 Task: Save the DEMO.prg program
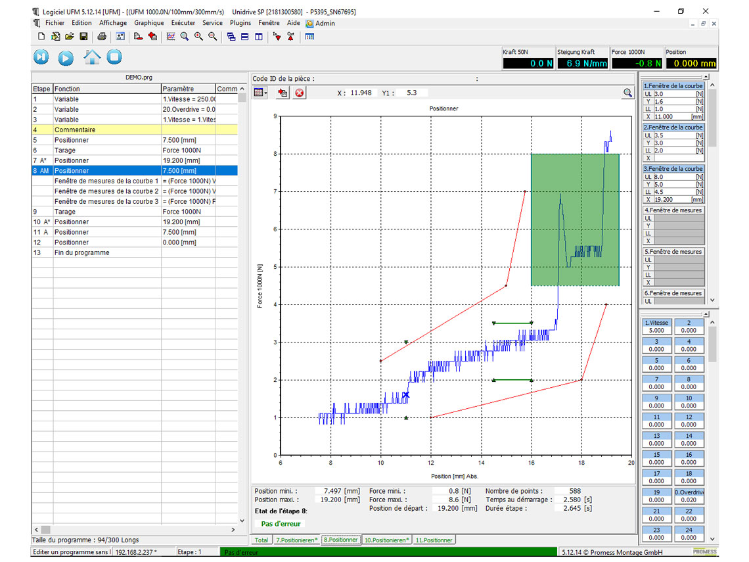(x=83, y=36)
